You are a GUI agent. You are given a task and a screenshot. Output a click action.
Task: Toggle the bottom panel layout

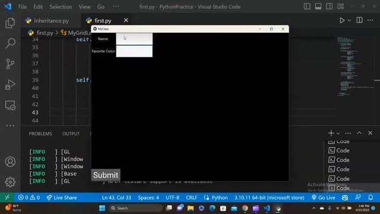(x=318, y=7)
